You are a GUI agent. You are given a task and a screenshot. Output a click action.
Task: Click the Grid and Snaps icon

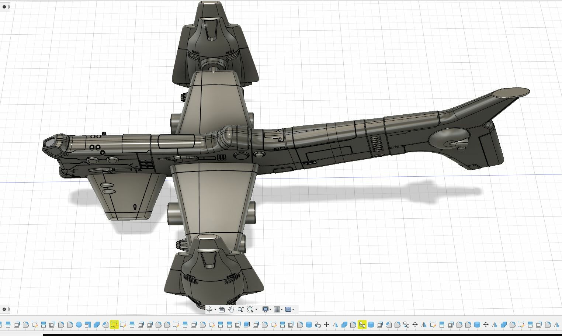(x=277, y=309)
